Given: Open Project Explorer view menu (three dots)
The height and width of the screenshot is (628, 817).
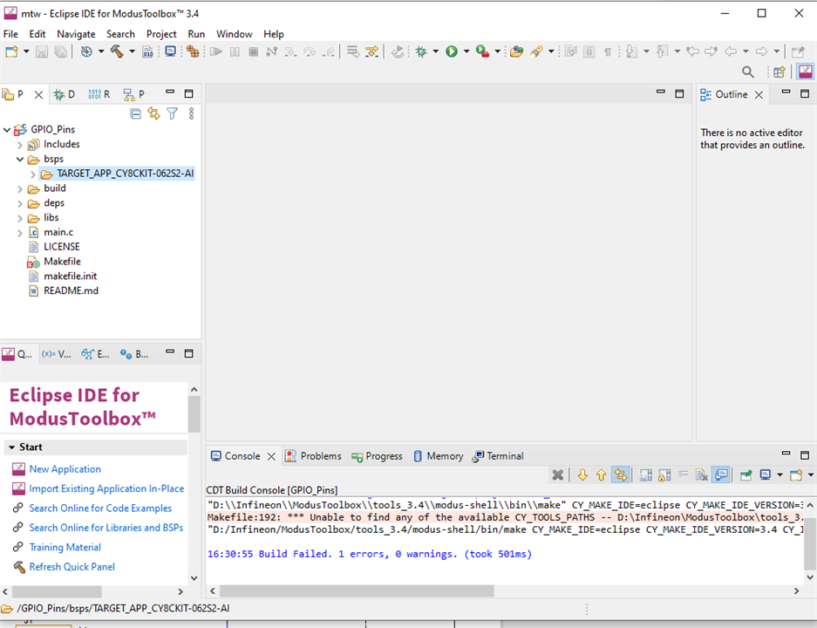Looking at the screenshot, I should (x=191, y=113).
